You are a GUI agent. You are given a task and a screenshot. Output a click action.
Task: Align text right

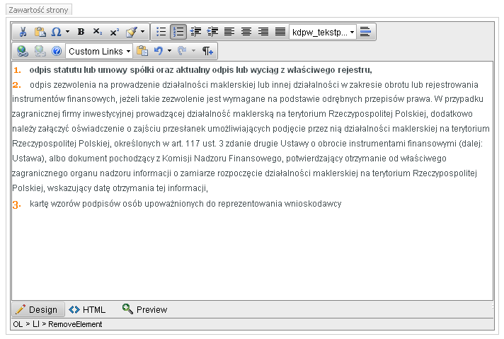pos(263,32)
